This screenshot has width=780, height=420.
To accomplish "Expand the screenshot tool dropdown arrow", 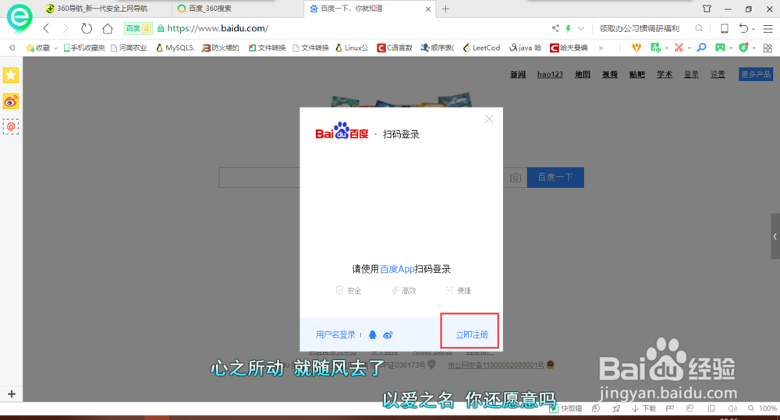I will tap(689, 49).
